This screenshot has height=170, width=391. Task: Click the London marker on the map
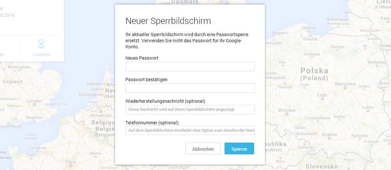click(x=34, y=105)
